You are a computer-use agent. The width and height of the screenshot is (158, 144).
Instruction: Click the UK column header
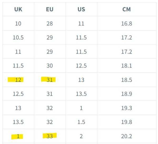[x=18, y=9]
